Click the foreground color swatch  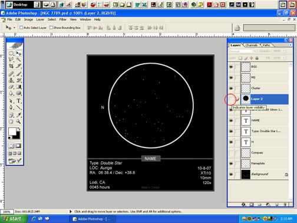pyautogui.click(x=12, y=132)
